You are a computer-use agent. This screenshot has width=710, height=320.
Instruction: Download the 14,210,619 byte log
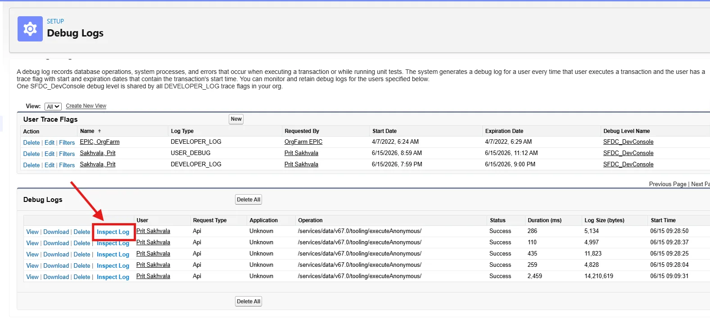coord(56,277)
